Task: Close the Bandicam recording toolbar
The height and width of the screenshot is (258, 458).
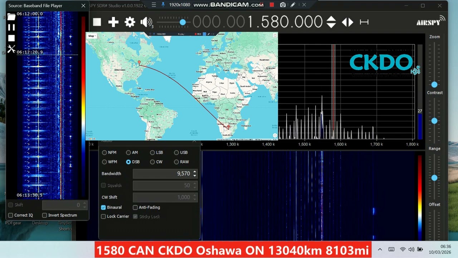Action: pyautogui.click(x=304, y=5)
